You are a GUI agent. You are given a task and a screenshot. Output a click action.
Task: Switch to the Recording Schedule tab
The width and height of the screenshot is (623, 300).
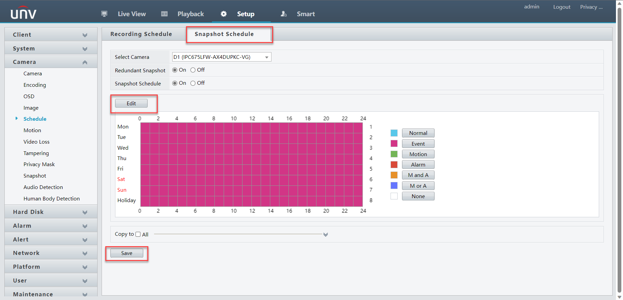141,34
